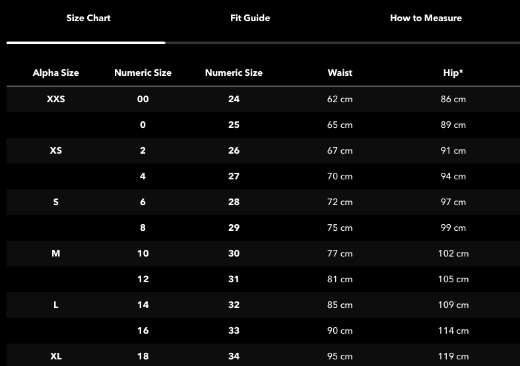This screenshot has width=520, height=366.
Task: Click the Hip* column header
Action: pos(453,73)
